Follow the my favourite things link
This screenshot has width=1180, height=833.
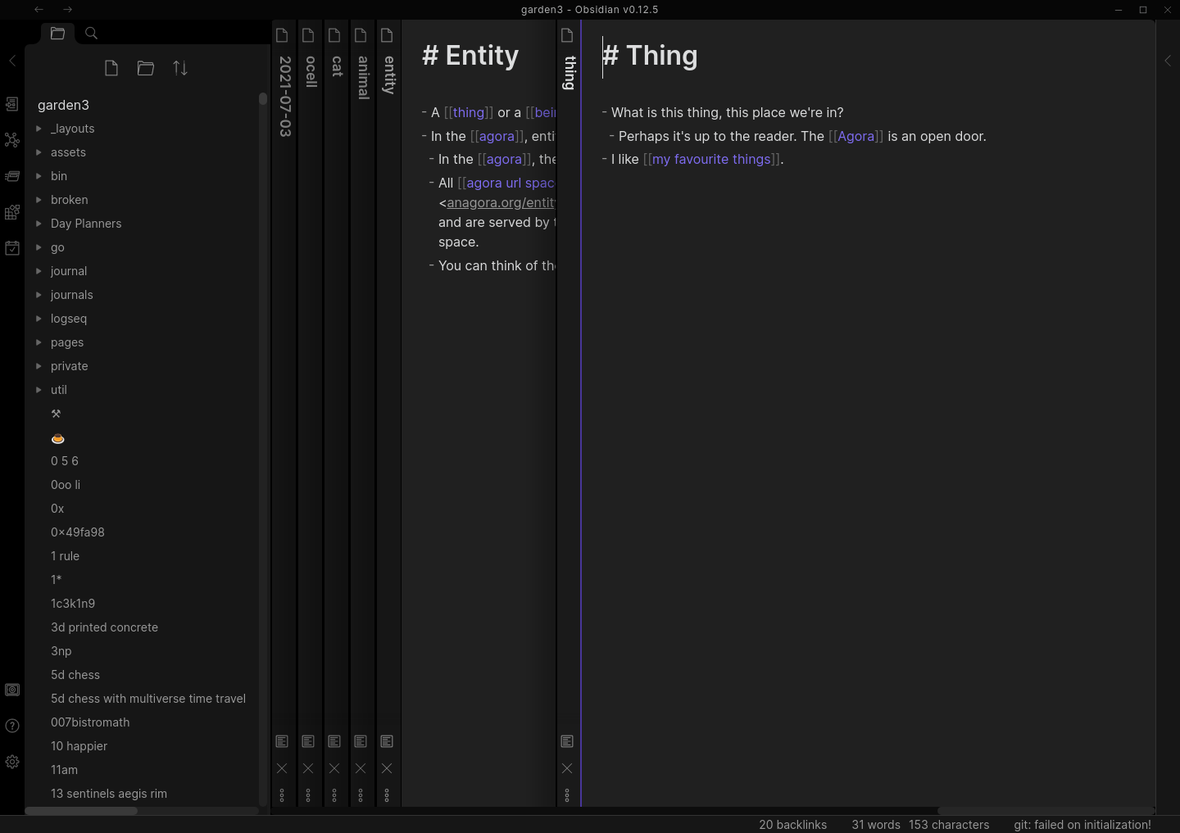coord(711,159)
